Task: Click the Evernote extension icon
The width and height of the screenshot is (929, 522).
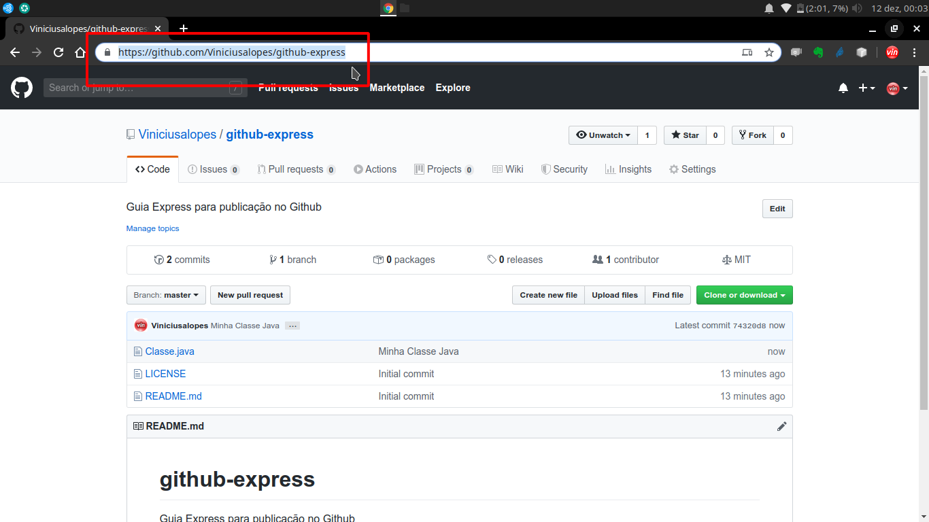Action: click(x=818, y=52)
